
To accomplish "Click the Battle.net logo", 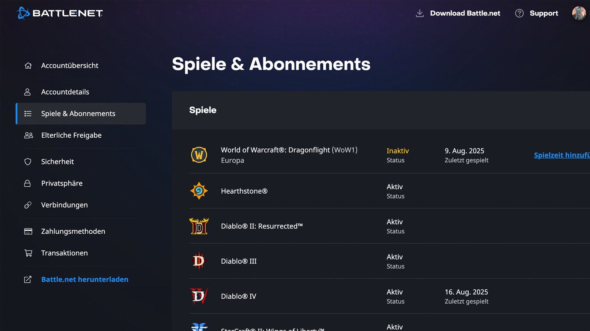I will pyautogui.click(x=60, y=13).
